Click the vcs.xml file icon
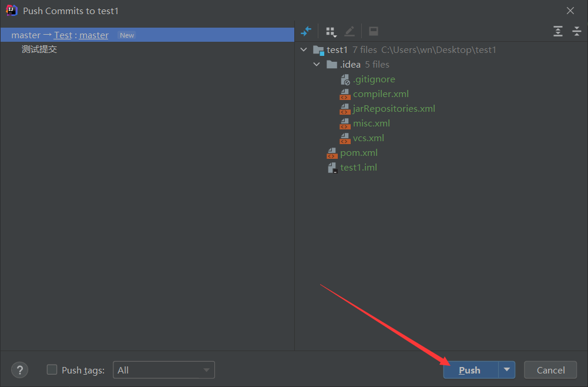 [x=345, y=138]
